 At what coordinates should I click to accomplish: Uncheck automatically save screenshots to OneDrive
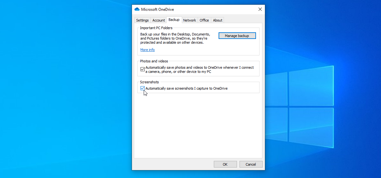pos(142,88)
